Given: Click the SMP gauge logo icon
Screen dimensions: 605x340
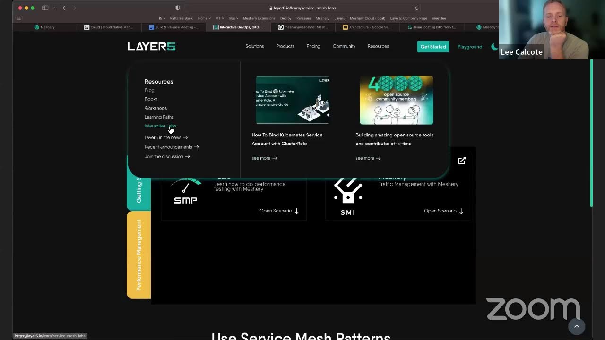Looking at the screenshot, I should (x=185, y=190).
